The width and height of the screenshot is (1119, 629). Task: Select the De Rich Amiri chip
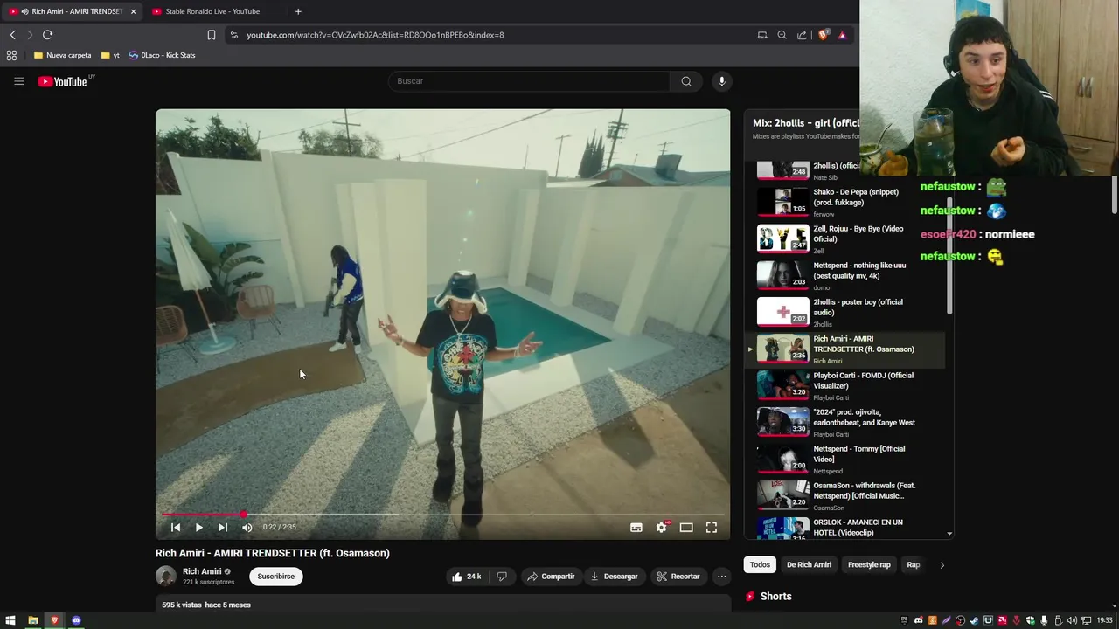coord(809,565)
